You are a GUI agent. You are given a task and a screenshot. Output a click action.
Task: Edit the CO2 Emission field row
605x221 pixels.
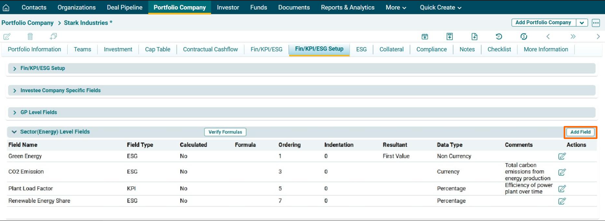(x=562, y=172)
